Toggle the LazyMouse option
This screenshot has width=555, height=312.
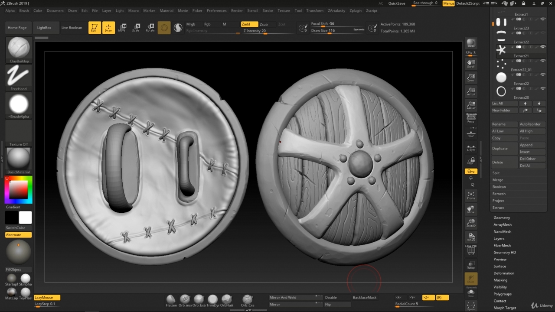47,298
